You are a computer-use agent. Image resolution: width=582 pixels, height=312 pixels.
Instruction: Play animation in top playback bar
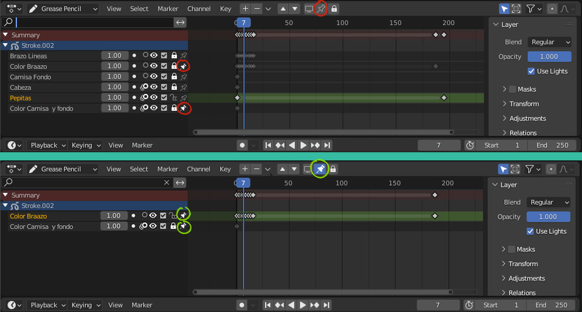(303, 145)
